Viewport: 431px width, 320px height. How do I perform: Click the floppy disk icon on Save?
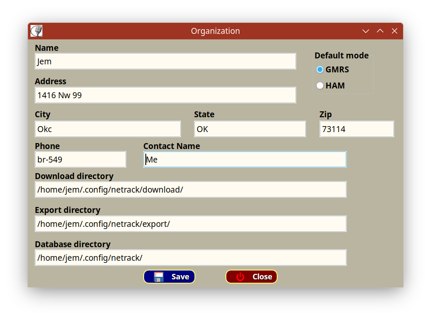tap(158, 276)
